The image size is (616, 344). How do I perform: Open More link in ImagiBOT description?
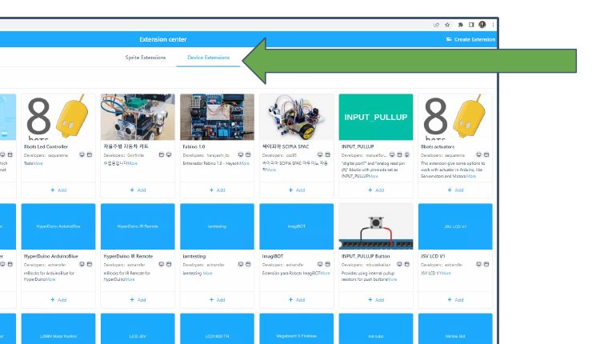tap(326, 273)
